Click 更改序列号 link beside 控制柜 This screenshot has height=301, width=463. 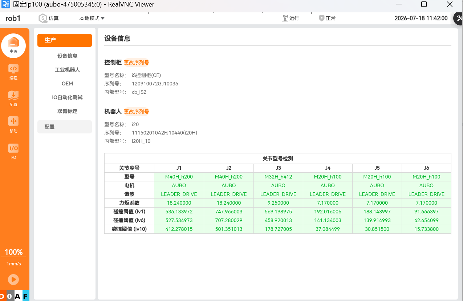coord(137,63)
